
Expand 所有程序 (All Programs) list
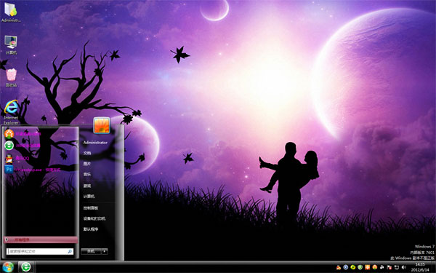tap(41, 240)
